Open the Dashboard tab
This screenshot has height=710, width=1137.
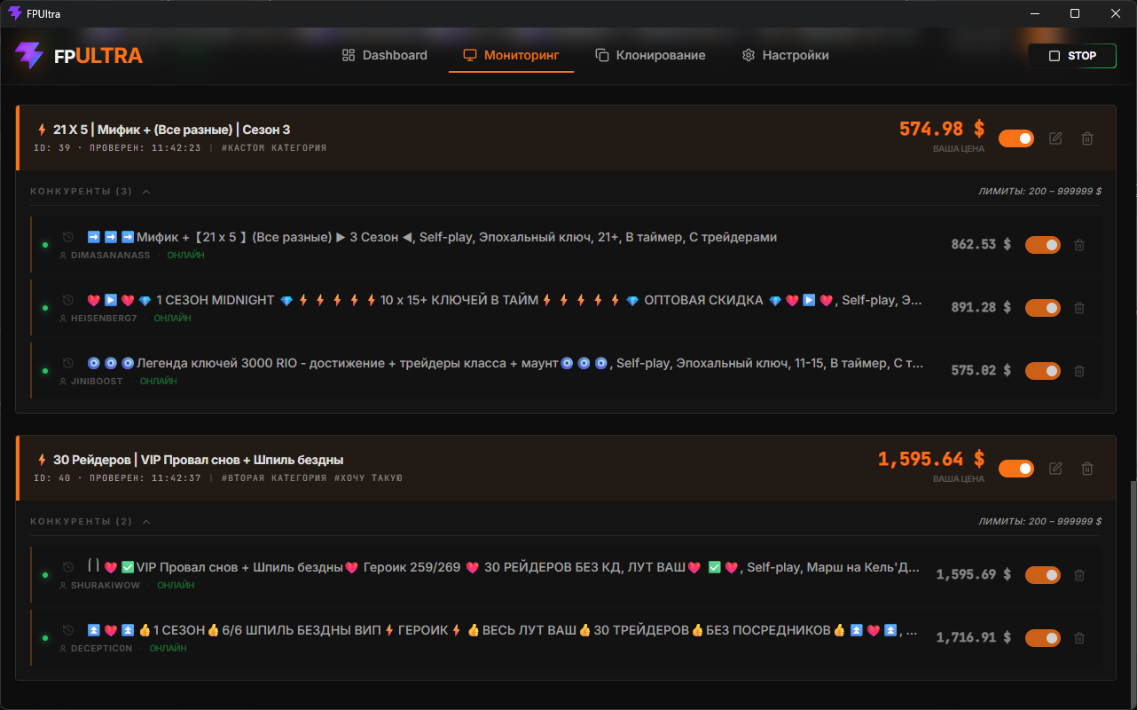point(385,55)
